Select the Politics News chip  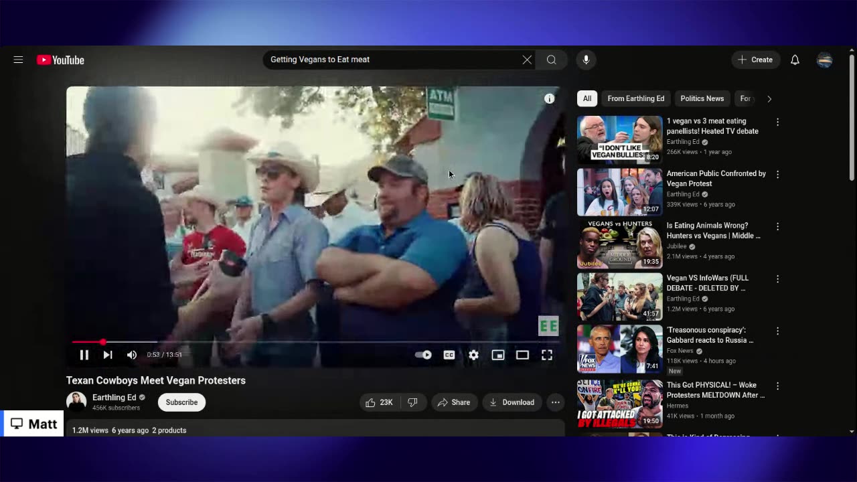point(702,98)
